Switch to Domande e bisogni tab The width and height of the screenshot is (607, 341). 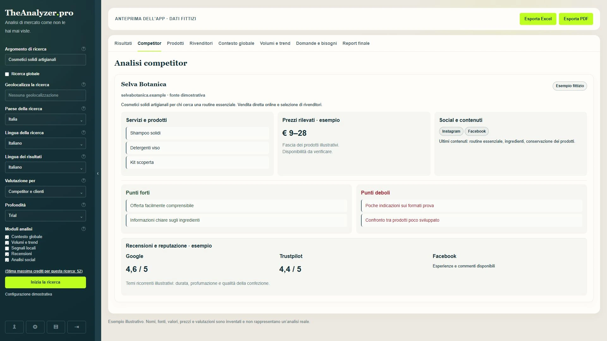coord(316,43)
